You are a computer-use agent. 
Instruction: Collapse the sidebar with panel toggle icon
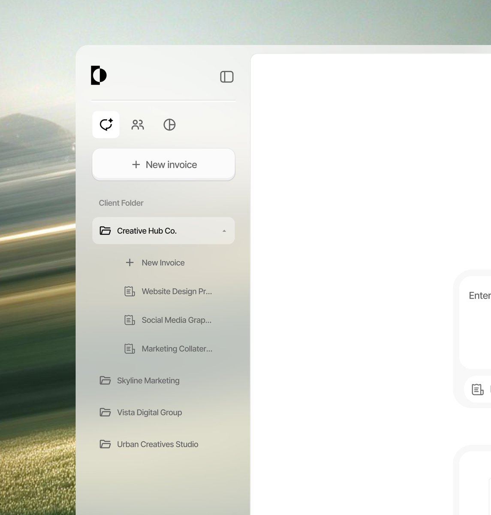227,77
